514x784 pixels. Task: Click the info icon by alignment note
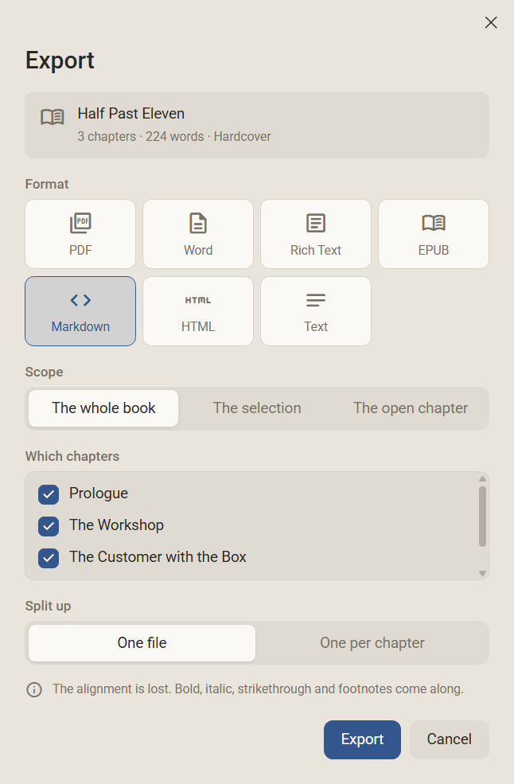pyautogui.click(x=34, y=690)
